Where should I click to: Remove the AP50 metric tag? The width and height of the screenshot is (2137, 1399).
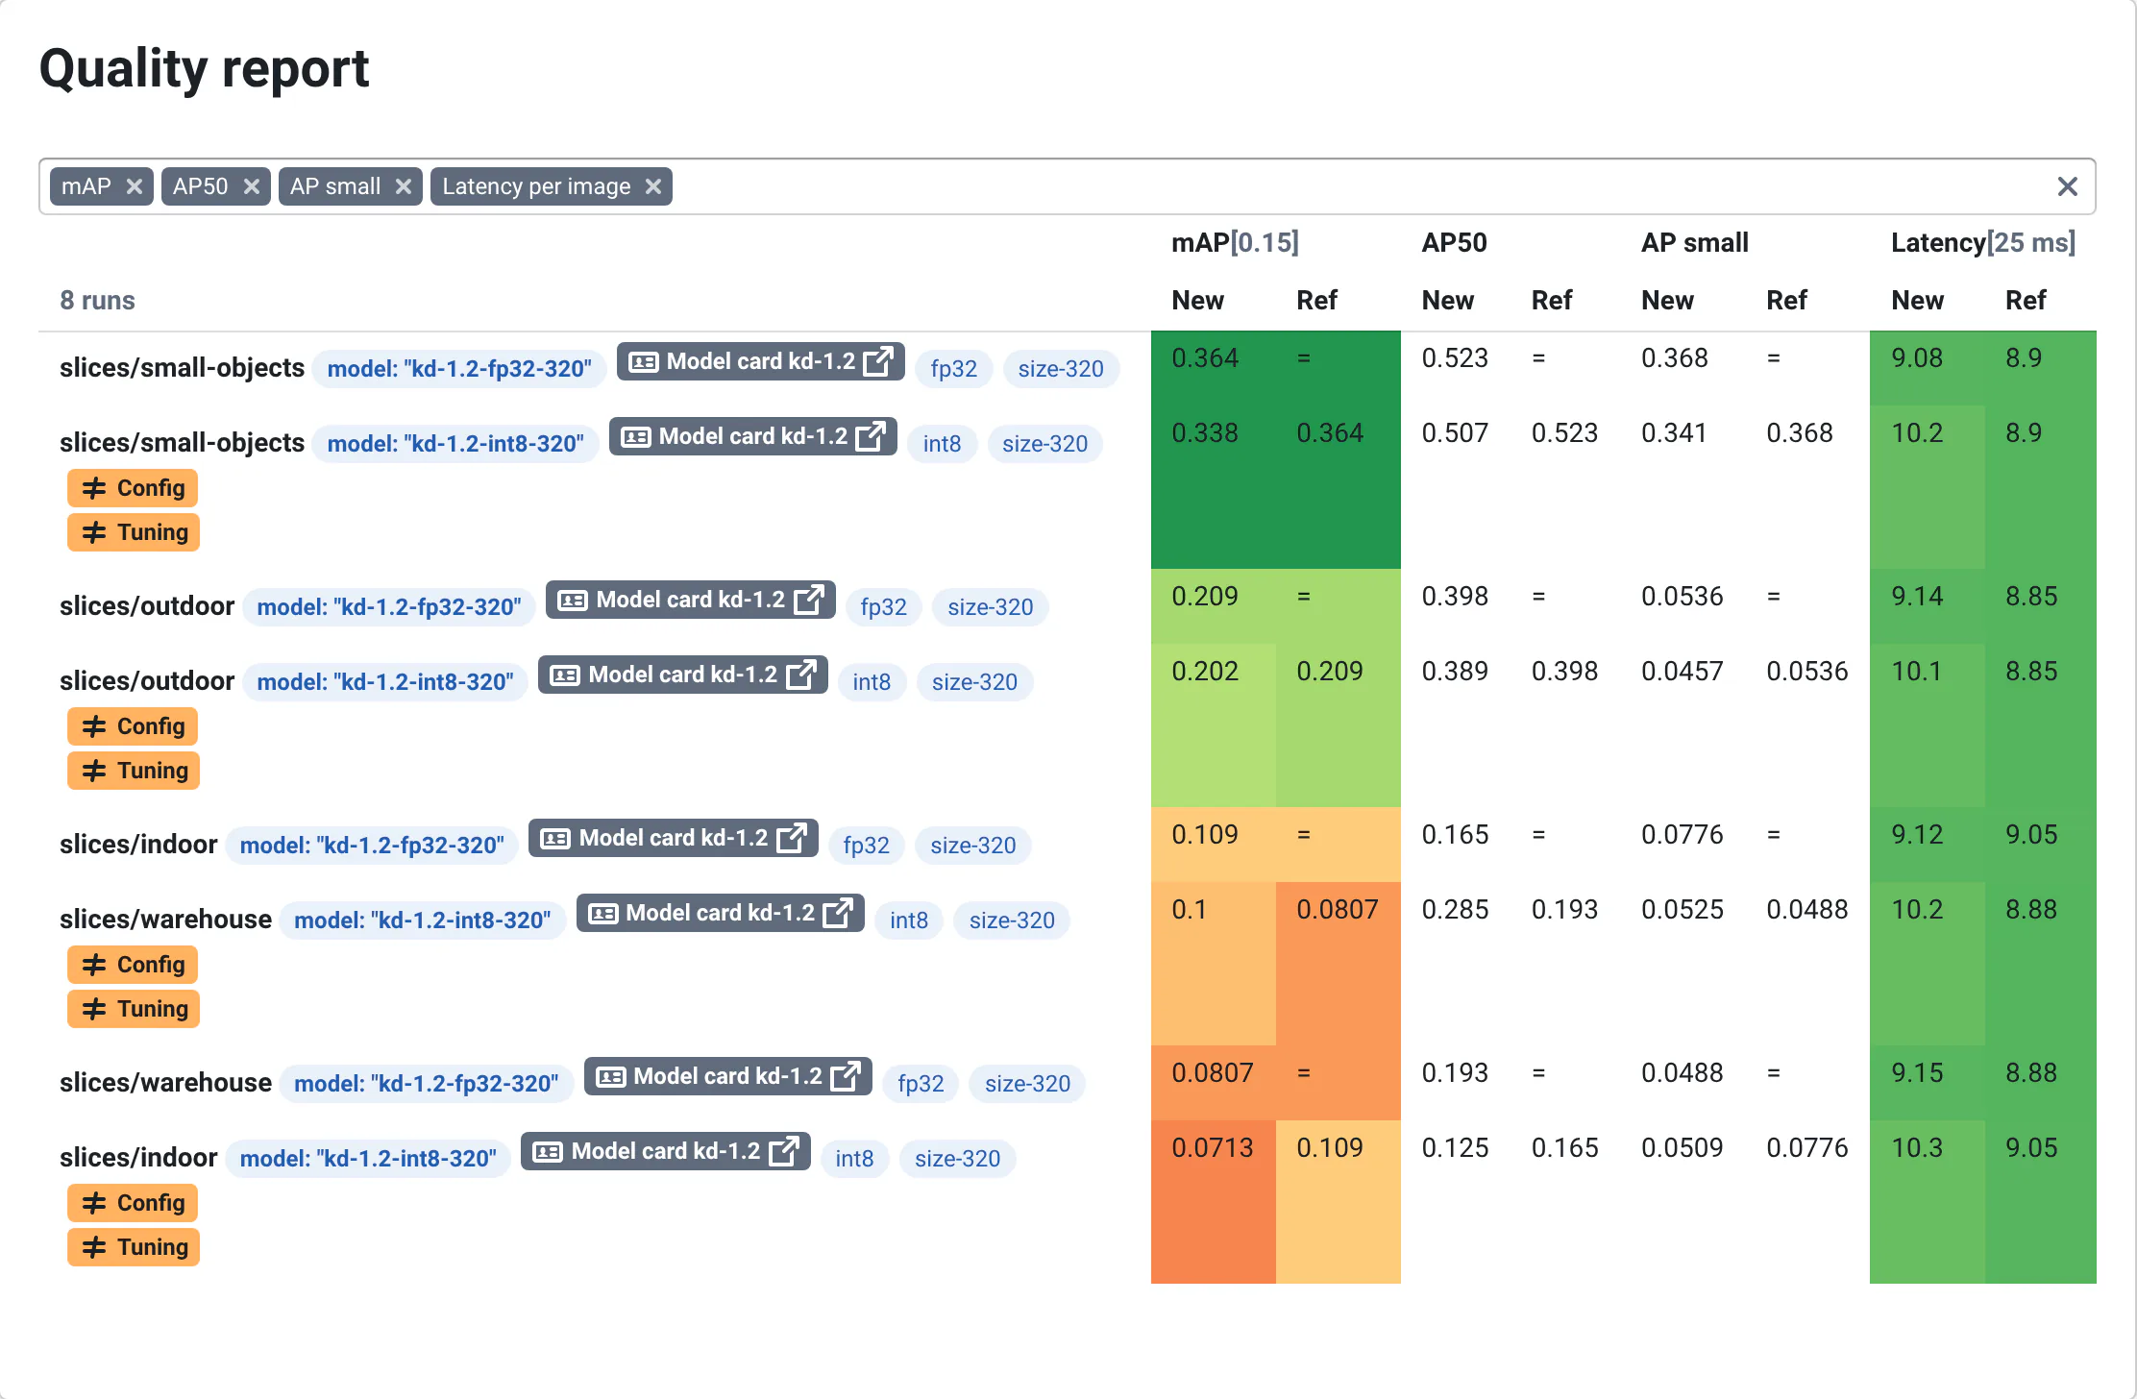pos(252,186)
